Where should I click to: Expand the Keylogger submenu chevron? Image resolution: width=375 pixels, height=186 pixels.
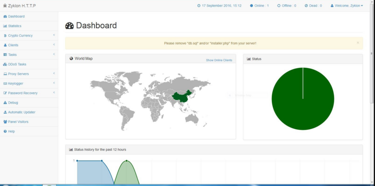[x=54, y=83]
